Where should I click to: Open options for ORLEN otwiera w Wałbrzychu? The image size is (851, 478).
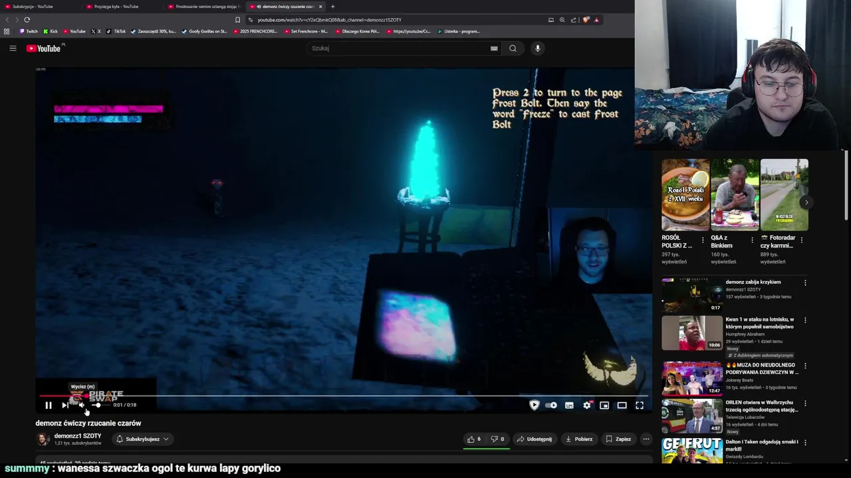tap(805, 403)
